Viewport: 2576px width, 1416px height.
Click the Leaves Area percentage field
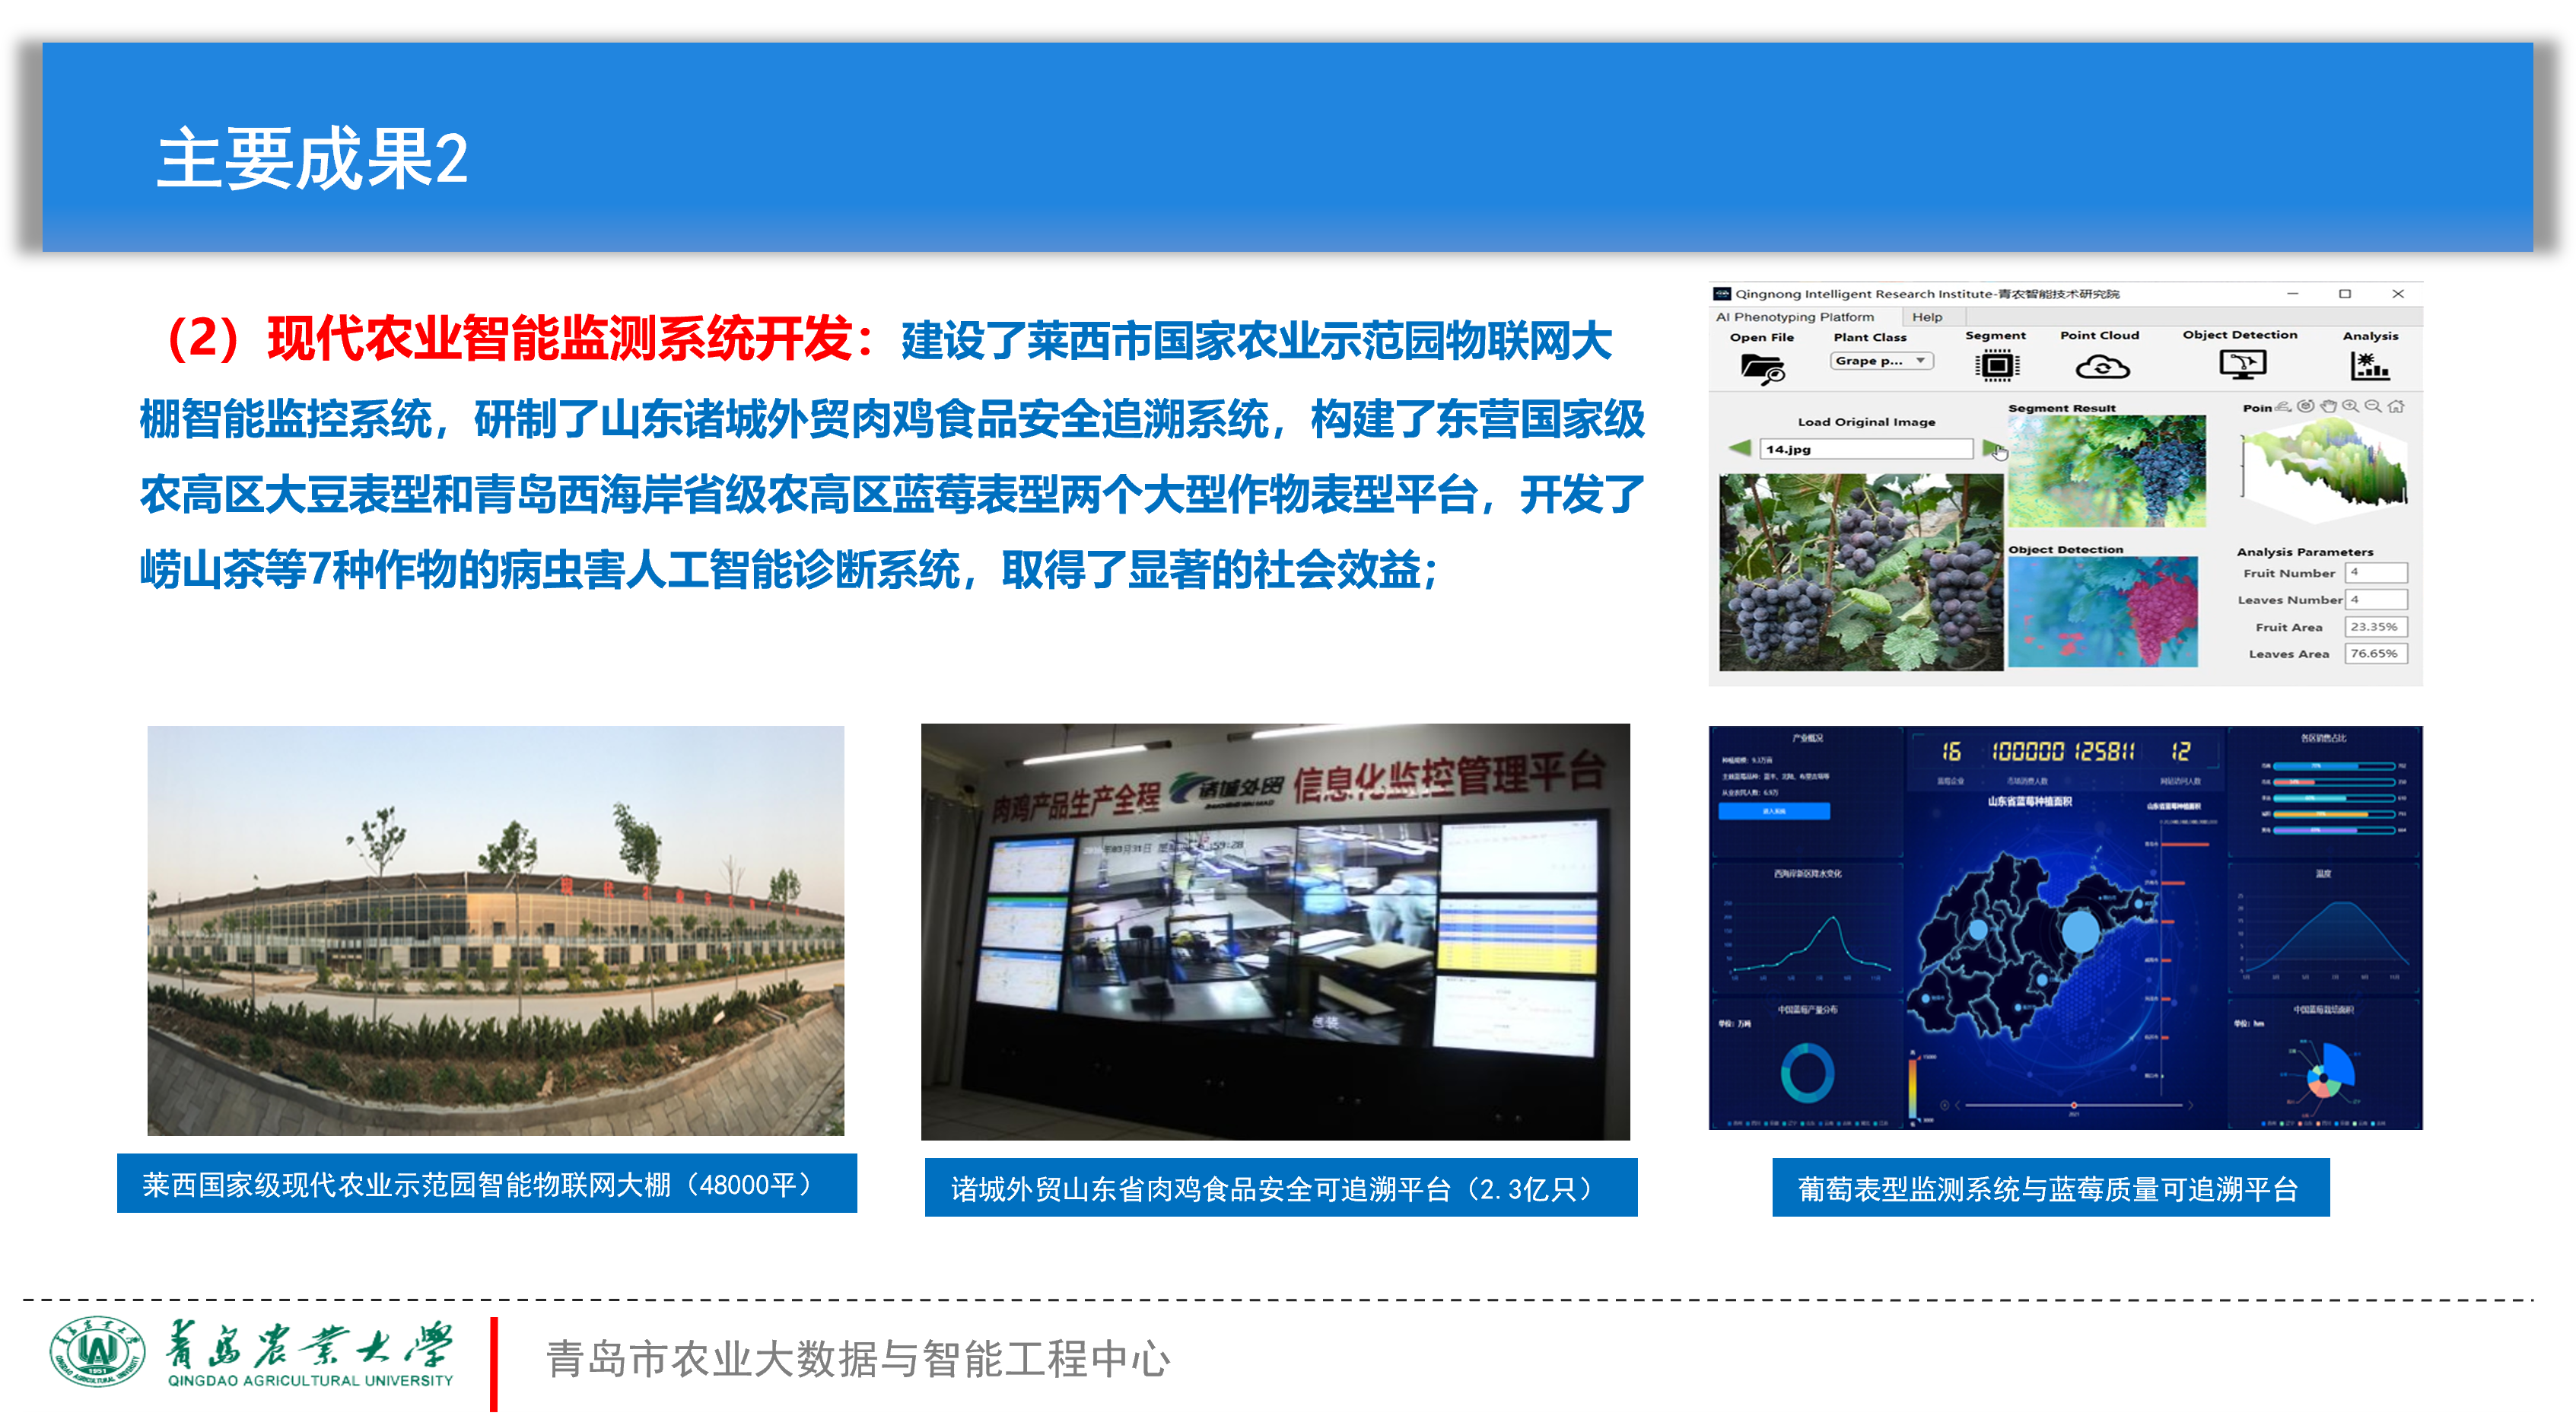[2375, 654]
